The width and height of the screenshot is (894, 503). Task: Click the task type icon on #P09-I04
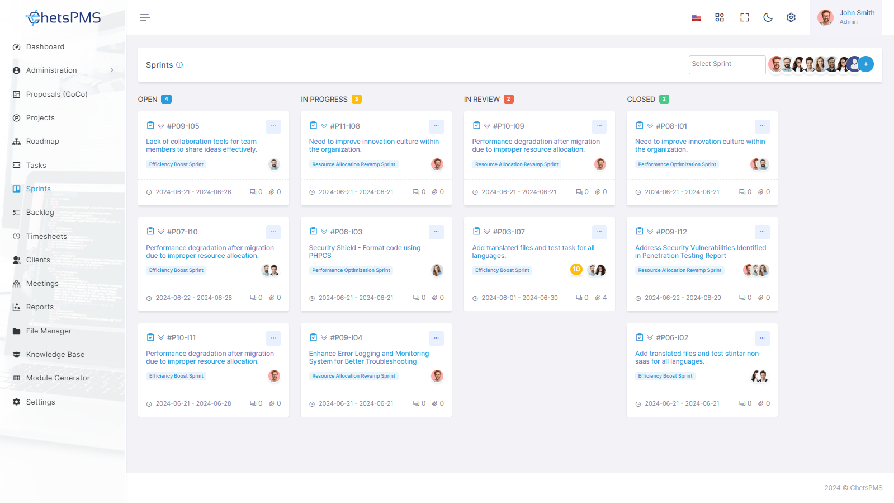pyautogui.click(x=313, y=337)
